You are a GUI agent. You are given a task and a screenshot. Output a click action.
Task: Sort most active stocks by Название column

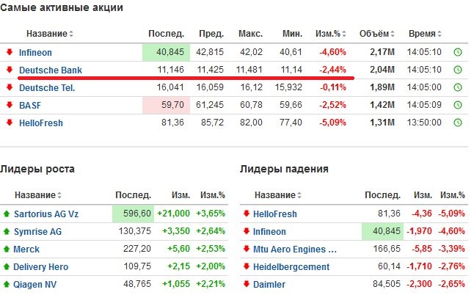50,34
